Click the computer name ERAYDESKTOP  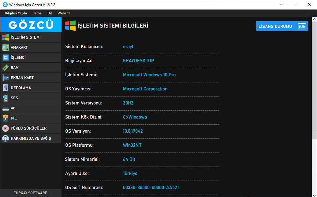[139, 61]
